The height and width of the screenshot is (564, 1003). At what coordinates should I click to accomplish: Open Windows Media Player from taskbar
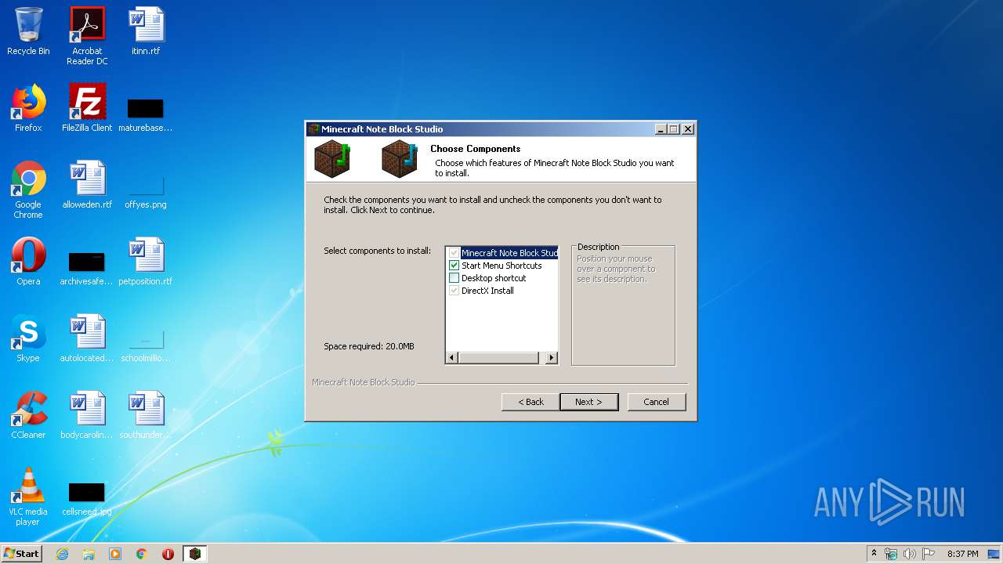coord(115,554)
